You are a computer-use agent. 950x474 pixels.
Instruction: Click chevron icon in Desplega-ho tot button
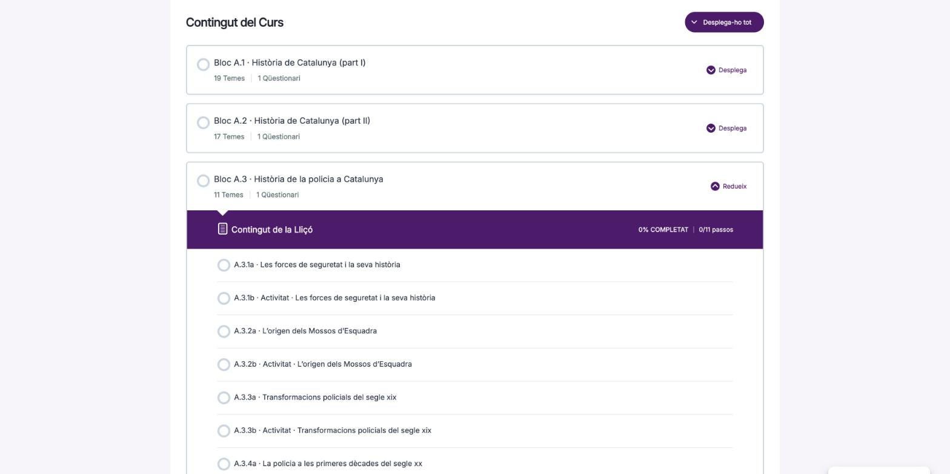(694, 22)
